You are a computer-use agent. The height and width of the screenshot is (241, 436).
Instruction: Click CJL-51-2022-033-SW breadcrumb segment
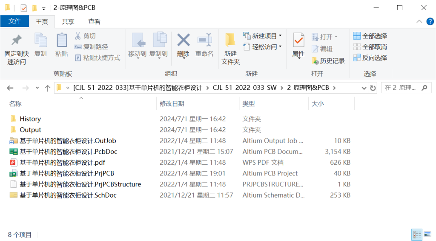pos(244,88)
